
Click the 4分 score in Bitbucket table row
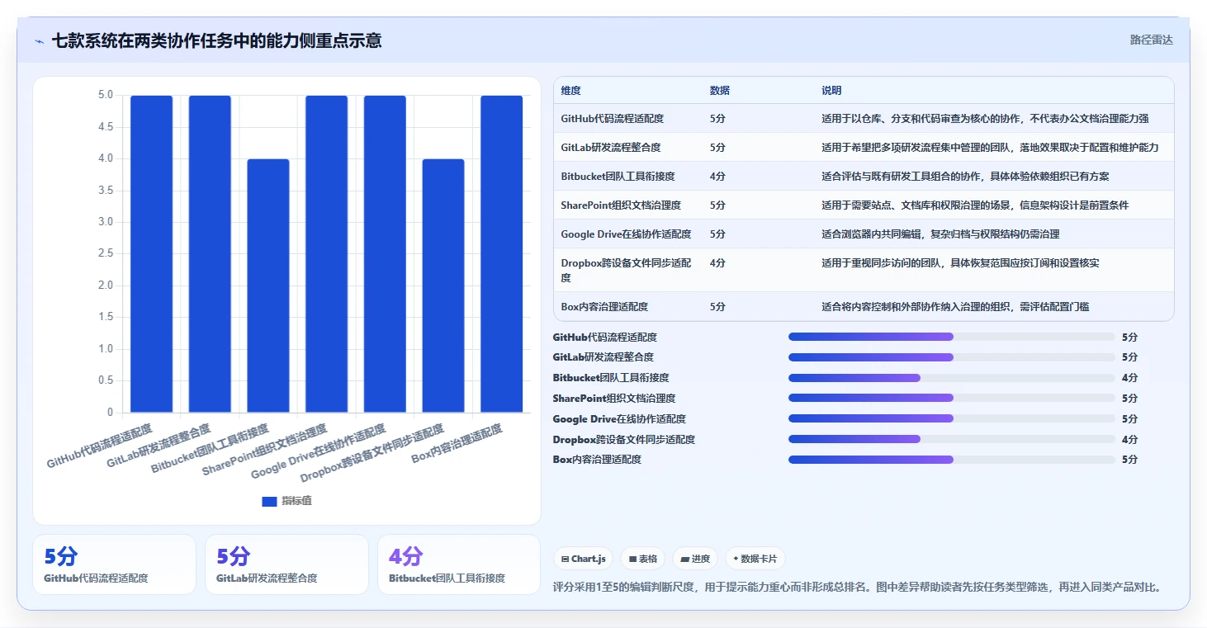click(717, 177)
